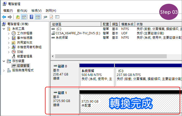Screen dimensions: 182x116
Task: Click 良好 (主要磁碟分割) status of E: row
Action: click(150, 33)
